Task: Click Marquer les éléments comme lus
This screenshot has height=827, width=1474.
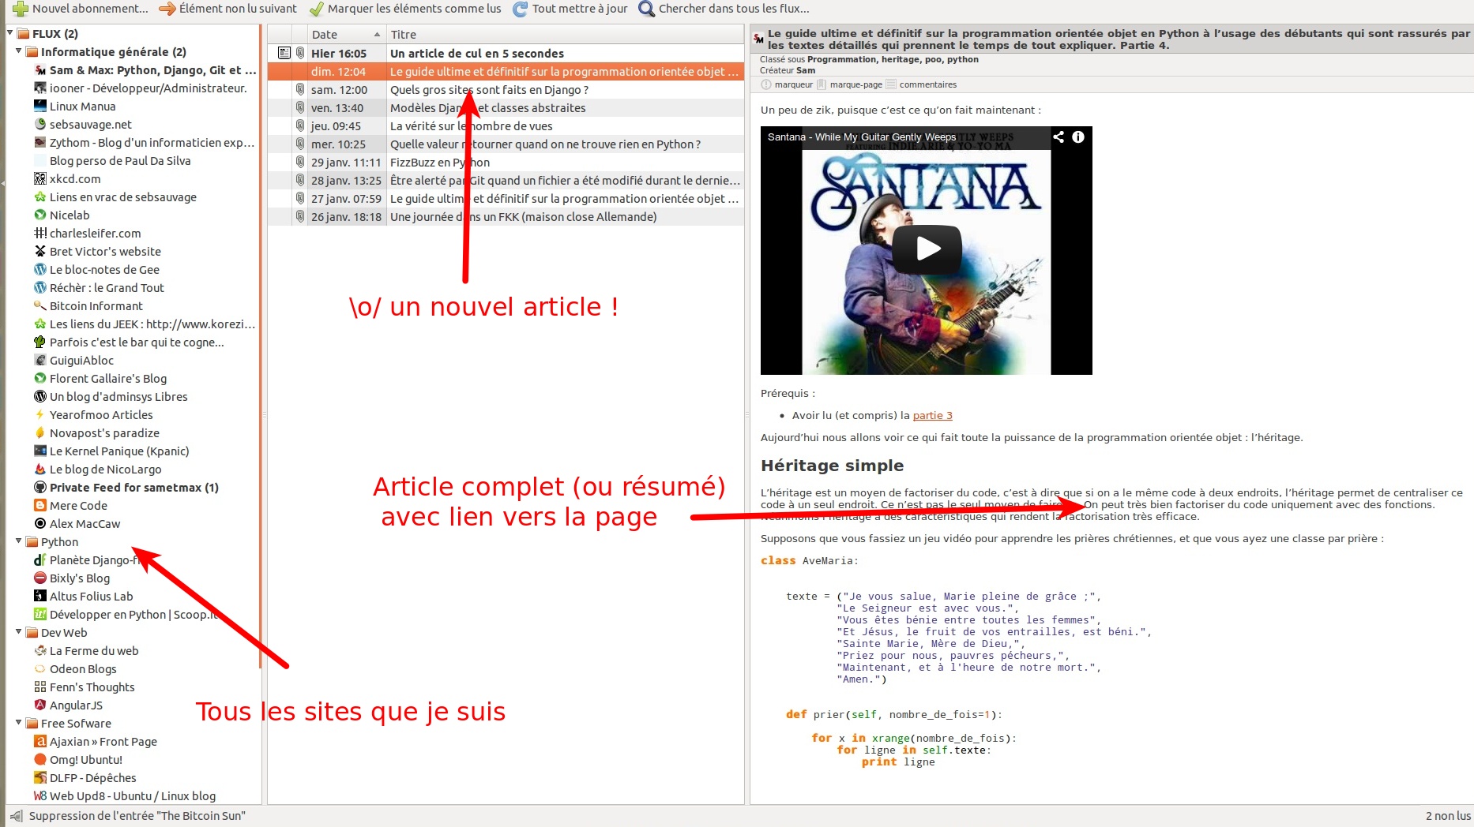Action: click(415, 9)
